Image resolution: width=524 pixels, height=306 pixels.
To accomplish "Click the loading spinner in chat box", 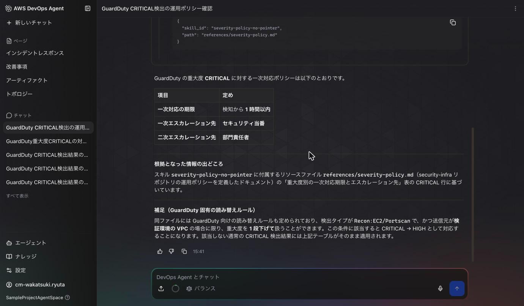I will pos(175,289).
